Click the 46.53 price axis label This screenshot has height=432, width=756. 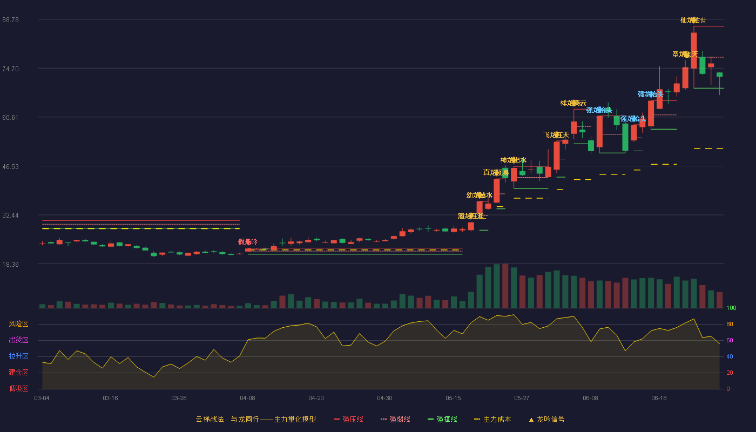point(10,167)
